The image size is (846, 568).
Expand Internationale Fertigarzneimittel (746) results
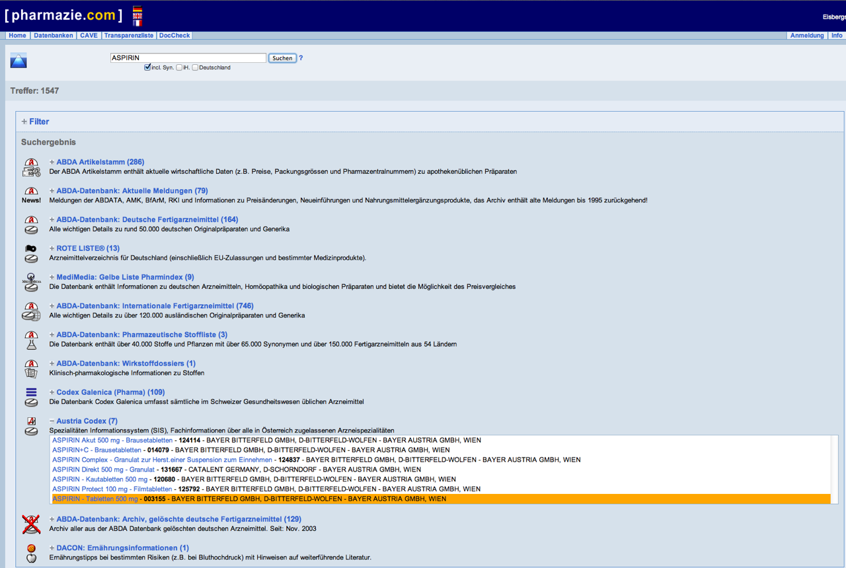151,306
